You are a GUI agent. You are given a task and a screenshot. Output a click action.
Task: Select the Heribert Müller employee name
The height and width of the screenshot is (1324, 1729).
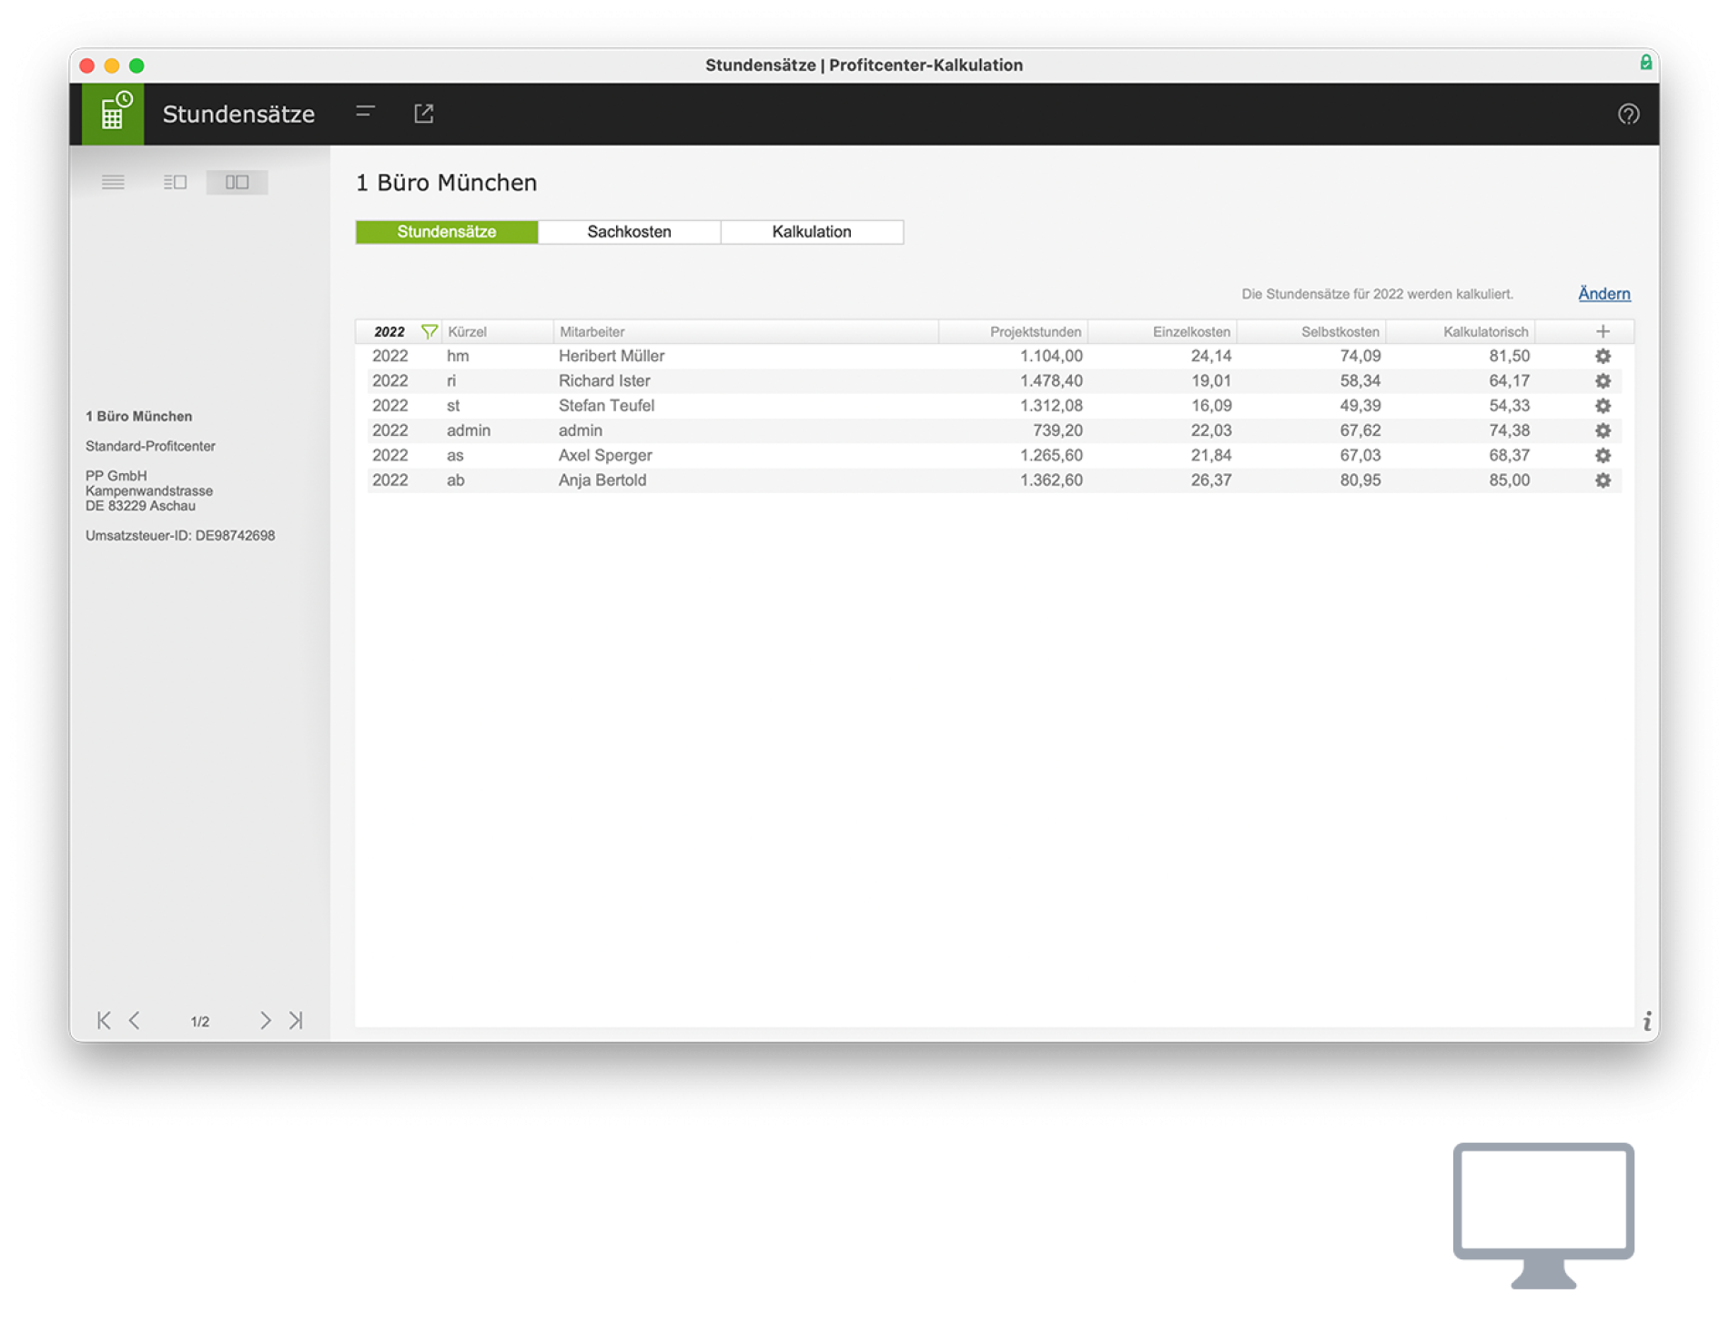tap(612, 356)
